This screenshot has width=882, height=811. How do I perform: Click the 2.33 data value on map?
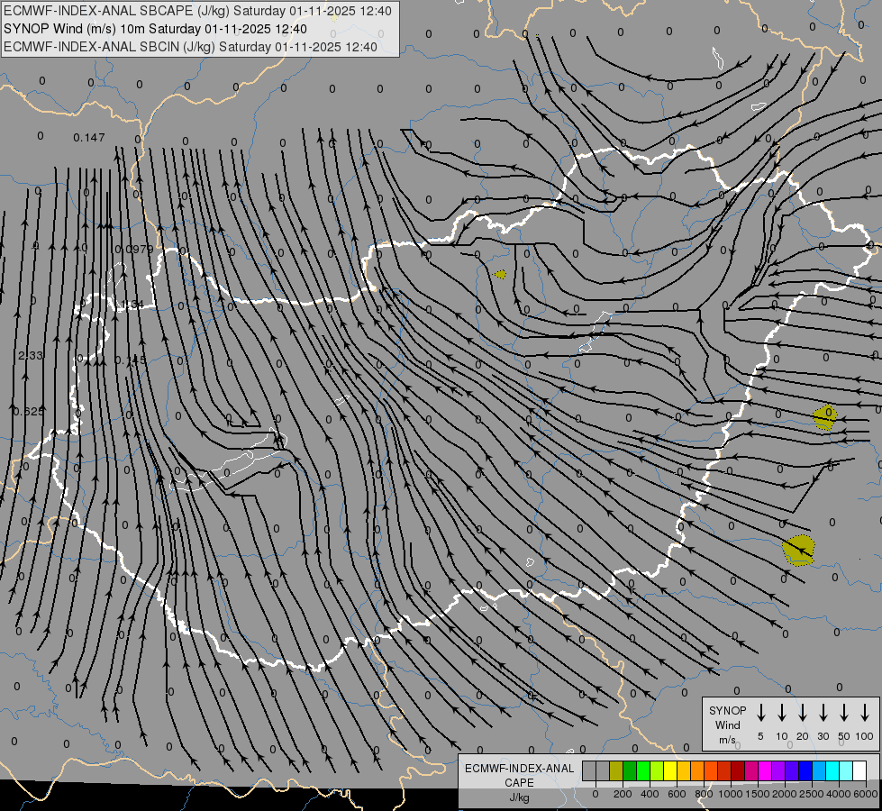click(31, 356)
